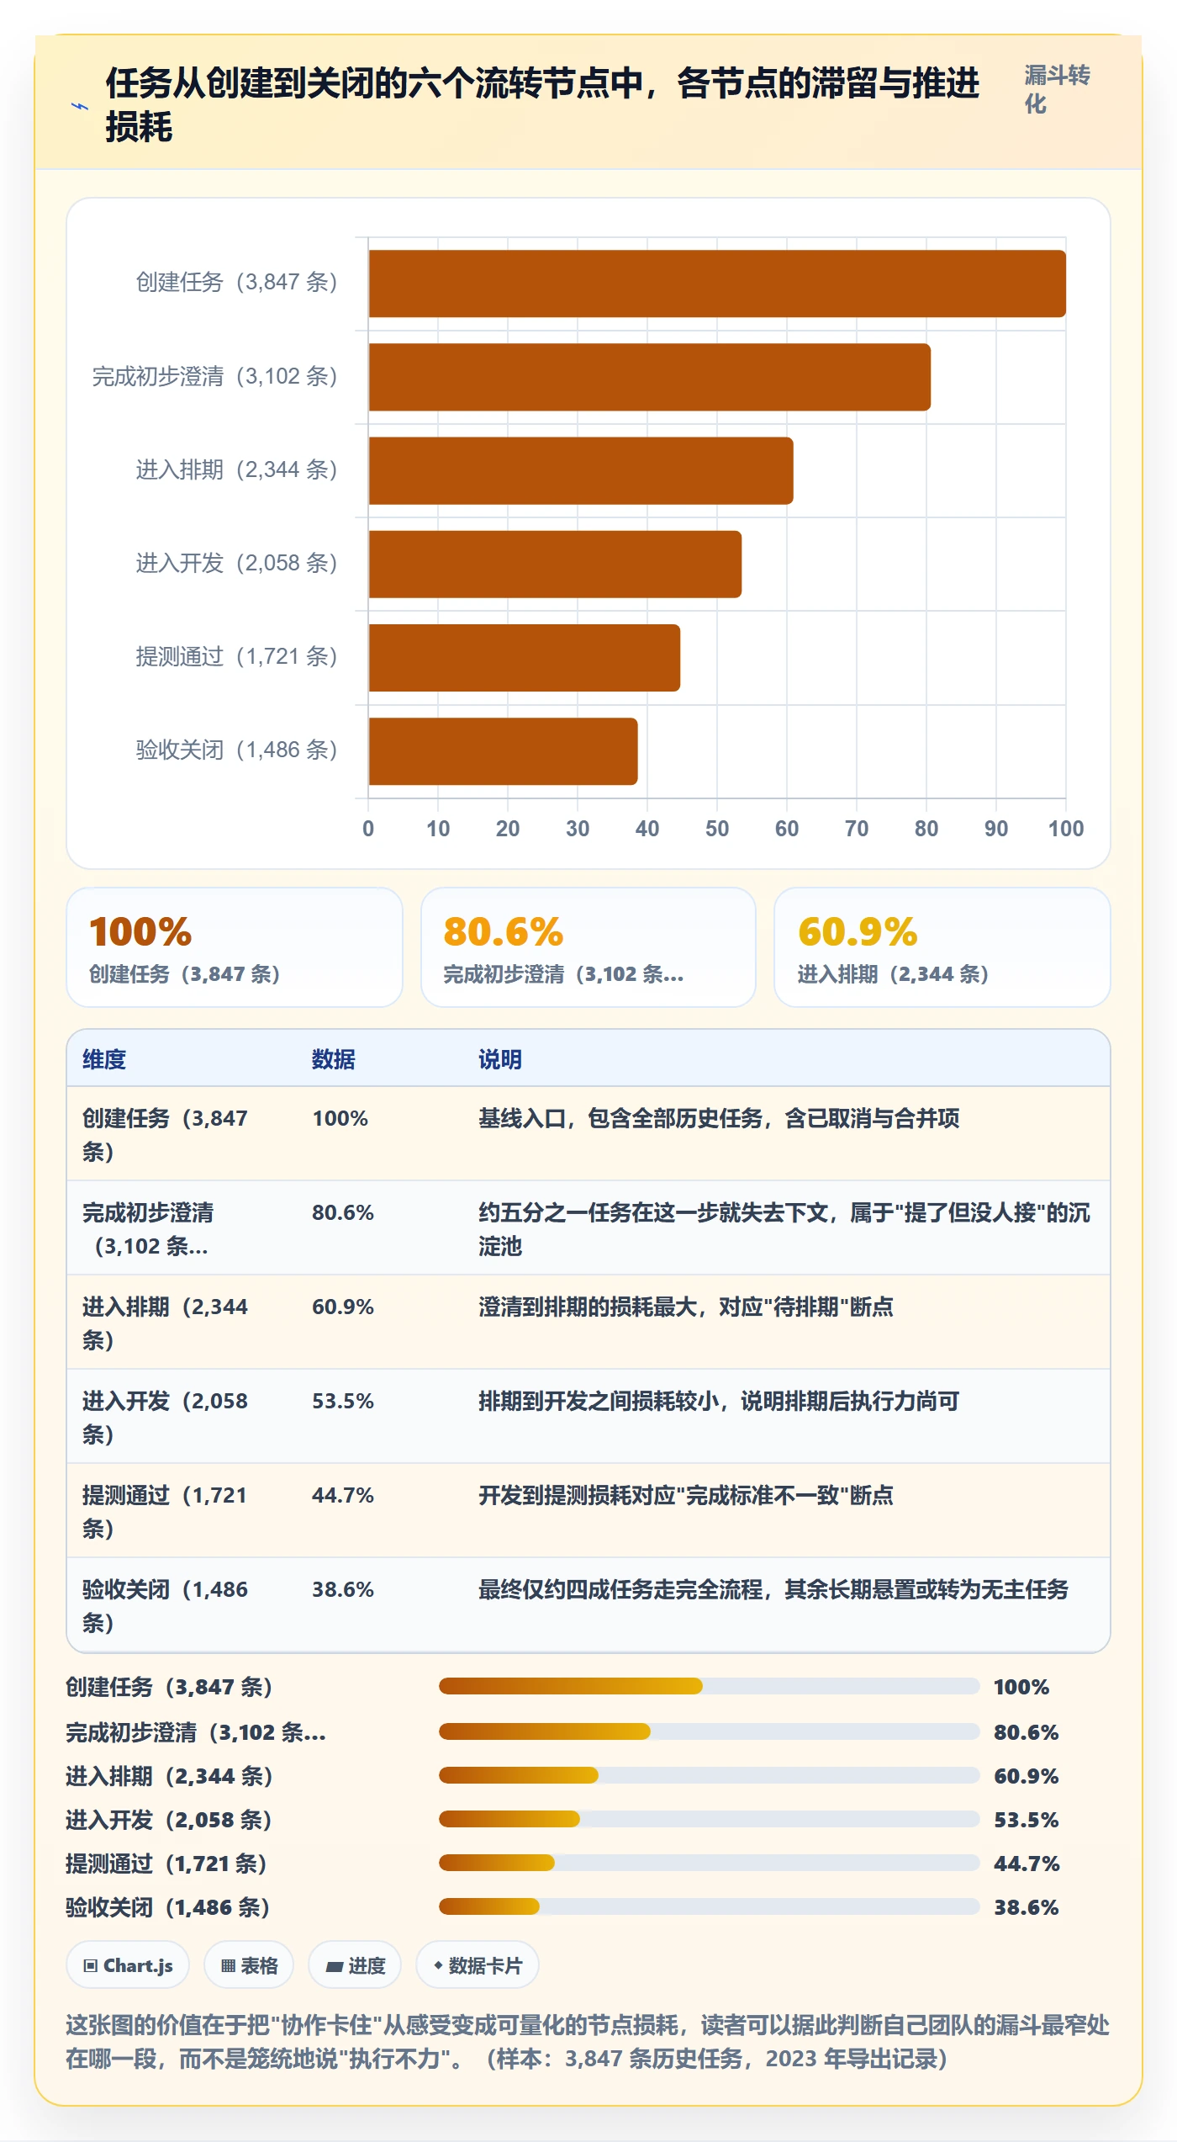Screen dimensions: 1177x2142
Task: Click the 维度 column header
Action: pyautogui.click(x=104, y=1059)
